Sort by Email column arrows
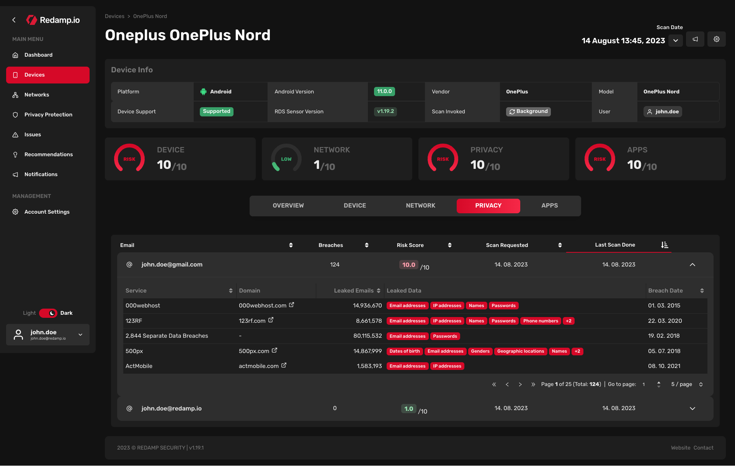 pyautogui.click(x=291, y=245)
